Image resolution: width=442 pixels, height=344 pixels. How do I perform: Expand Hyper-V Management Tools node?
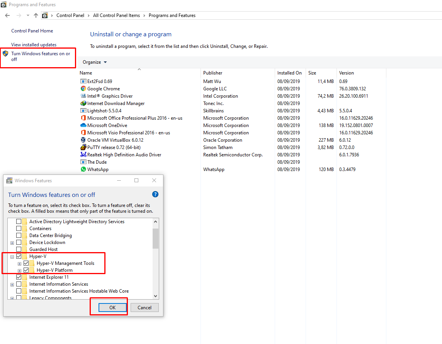pos(19,264)
